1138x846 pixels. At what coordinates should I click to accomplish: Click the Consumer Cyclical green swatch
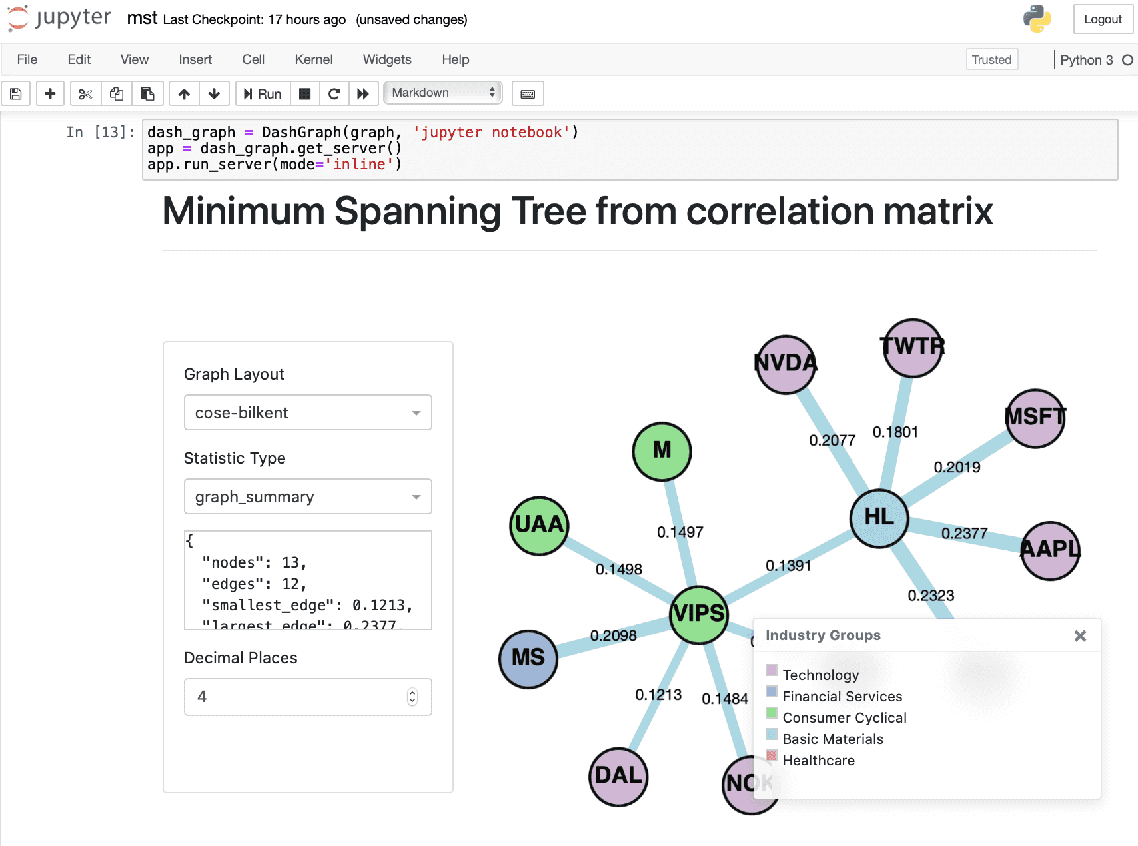pyautogui.click(x=772, y=713)
